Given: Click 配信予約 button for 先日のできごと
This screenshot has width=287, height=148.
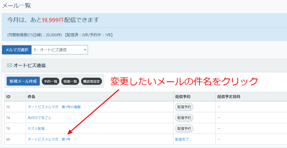Looking at the screenshot, I should (x=184, y=118).
